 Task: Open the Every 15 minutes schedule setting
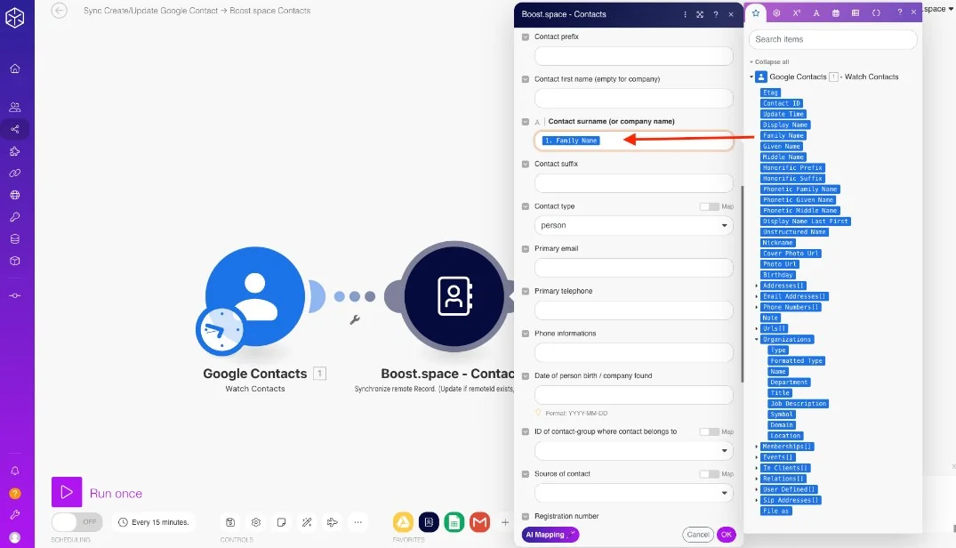pos(154,522)
